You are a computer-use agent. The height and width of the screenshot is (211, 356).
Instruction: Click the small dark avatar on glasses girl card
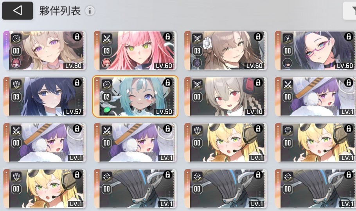288,63
